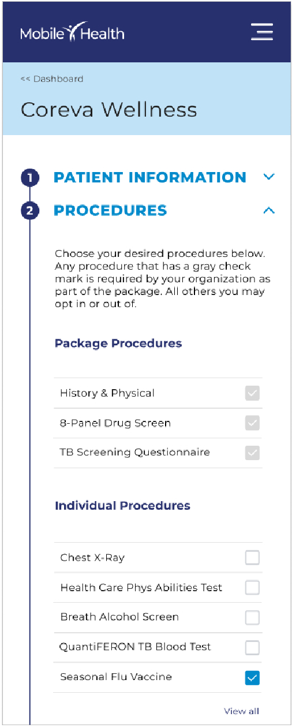Open the hamburger menu icon
This screenshot has height=728, width=292.
(262, 32)
